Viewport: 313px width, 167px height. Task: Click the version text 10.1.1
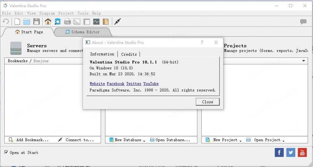(150, 62)
